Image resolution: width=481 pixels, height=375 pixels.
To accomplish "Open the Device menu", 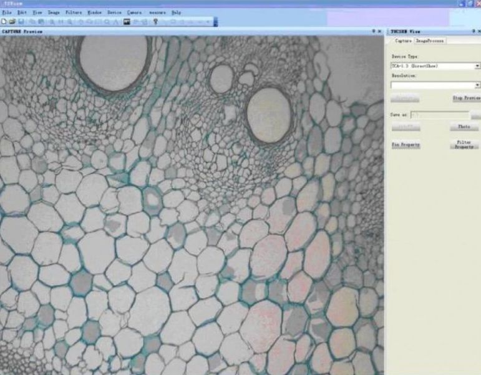I will pos(114,12).
